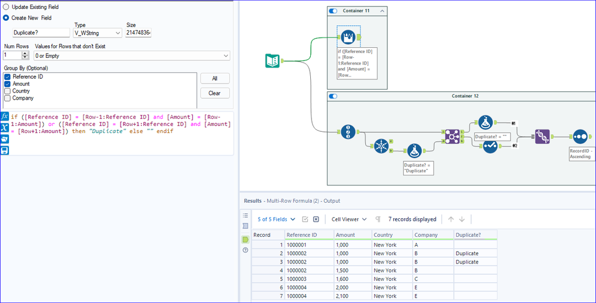This screenshot has height=303, width=596.
Task: Click the Clear button for Group By
Action: [x=215, y=93]
